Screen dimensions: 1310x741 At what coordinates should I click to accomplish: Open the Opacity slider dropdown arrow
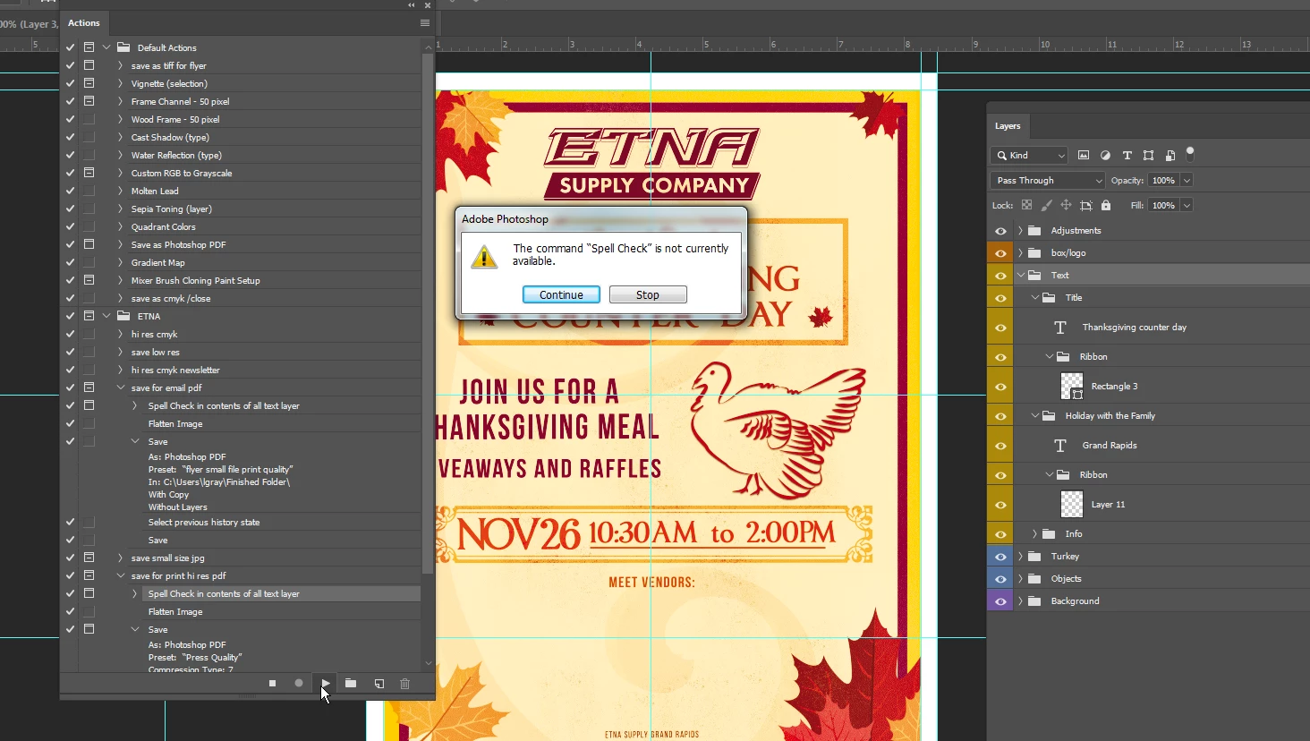coord(1187,181)
